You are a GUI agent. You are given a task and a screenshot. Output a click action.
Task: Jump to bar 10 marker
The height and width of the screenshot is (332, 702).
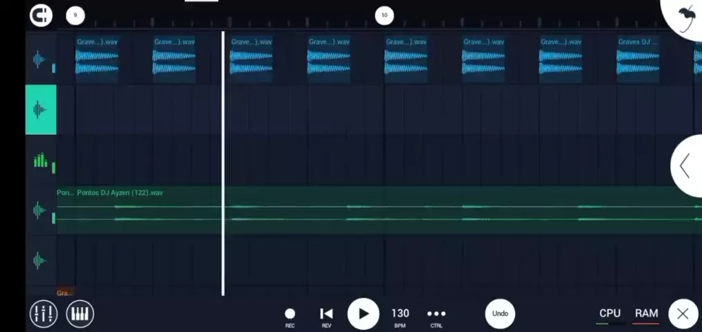coord(384,15)
